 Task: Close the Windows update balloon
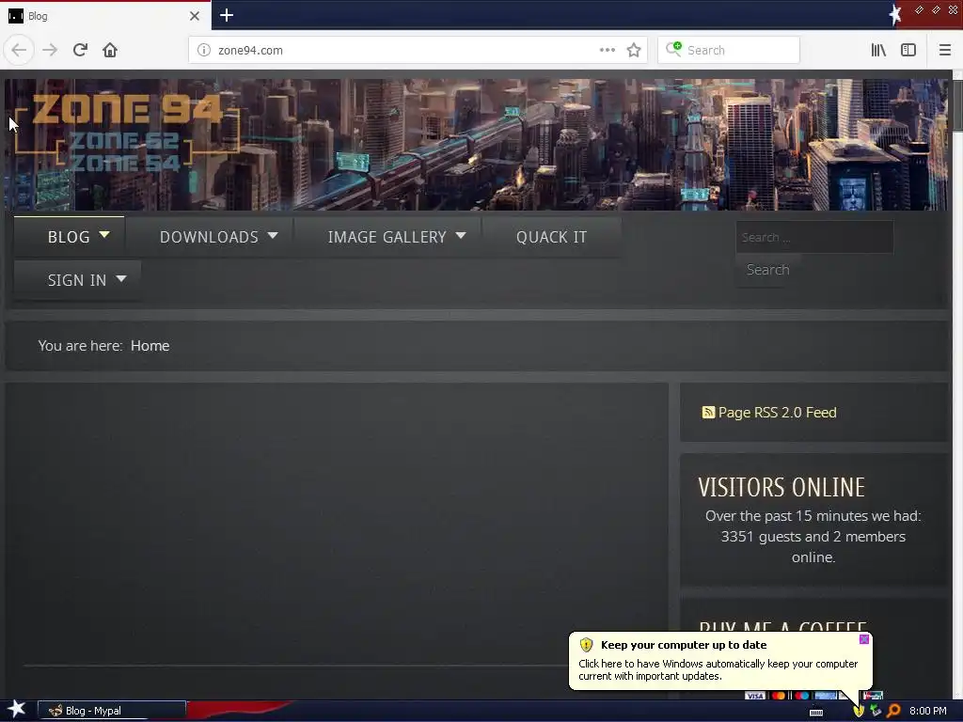click(864, 639)
